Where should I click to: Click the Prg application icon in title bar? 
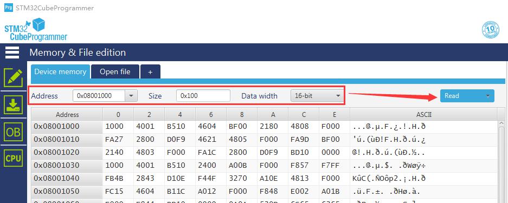click(9, 8)
